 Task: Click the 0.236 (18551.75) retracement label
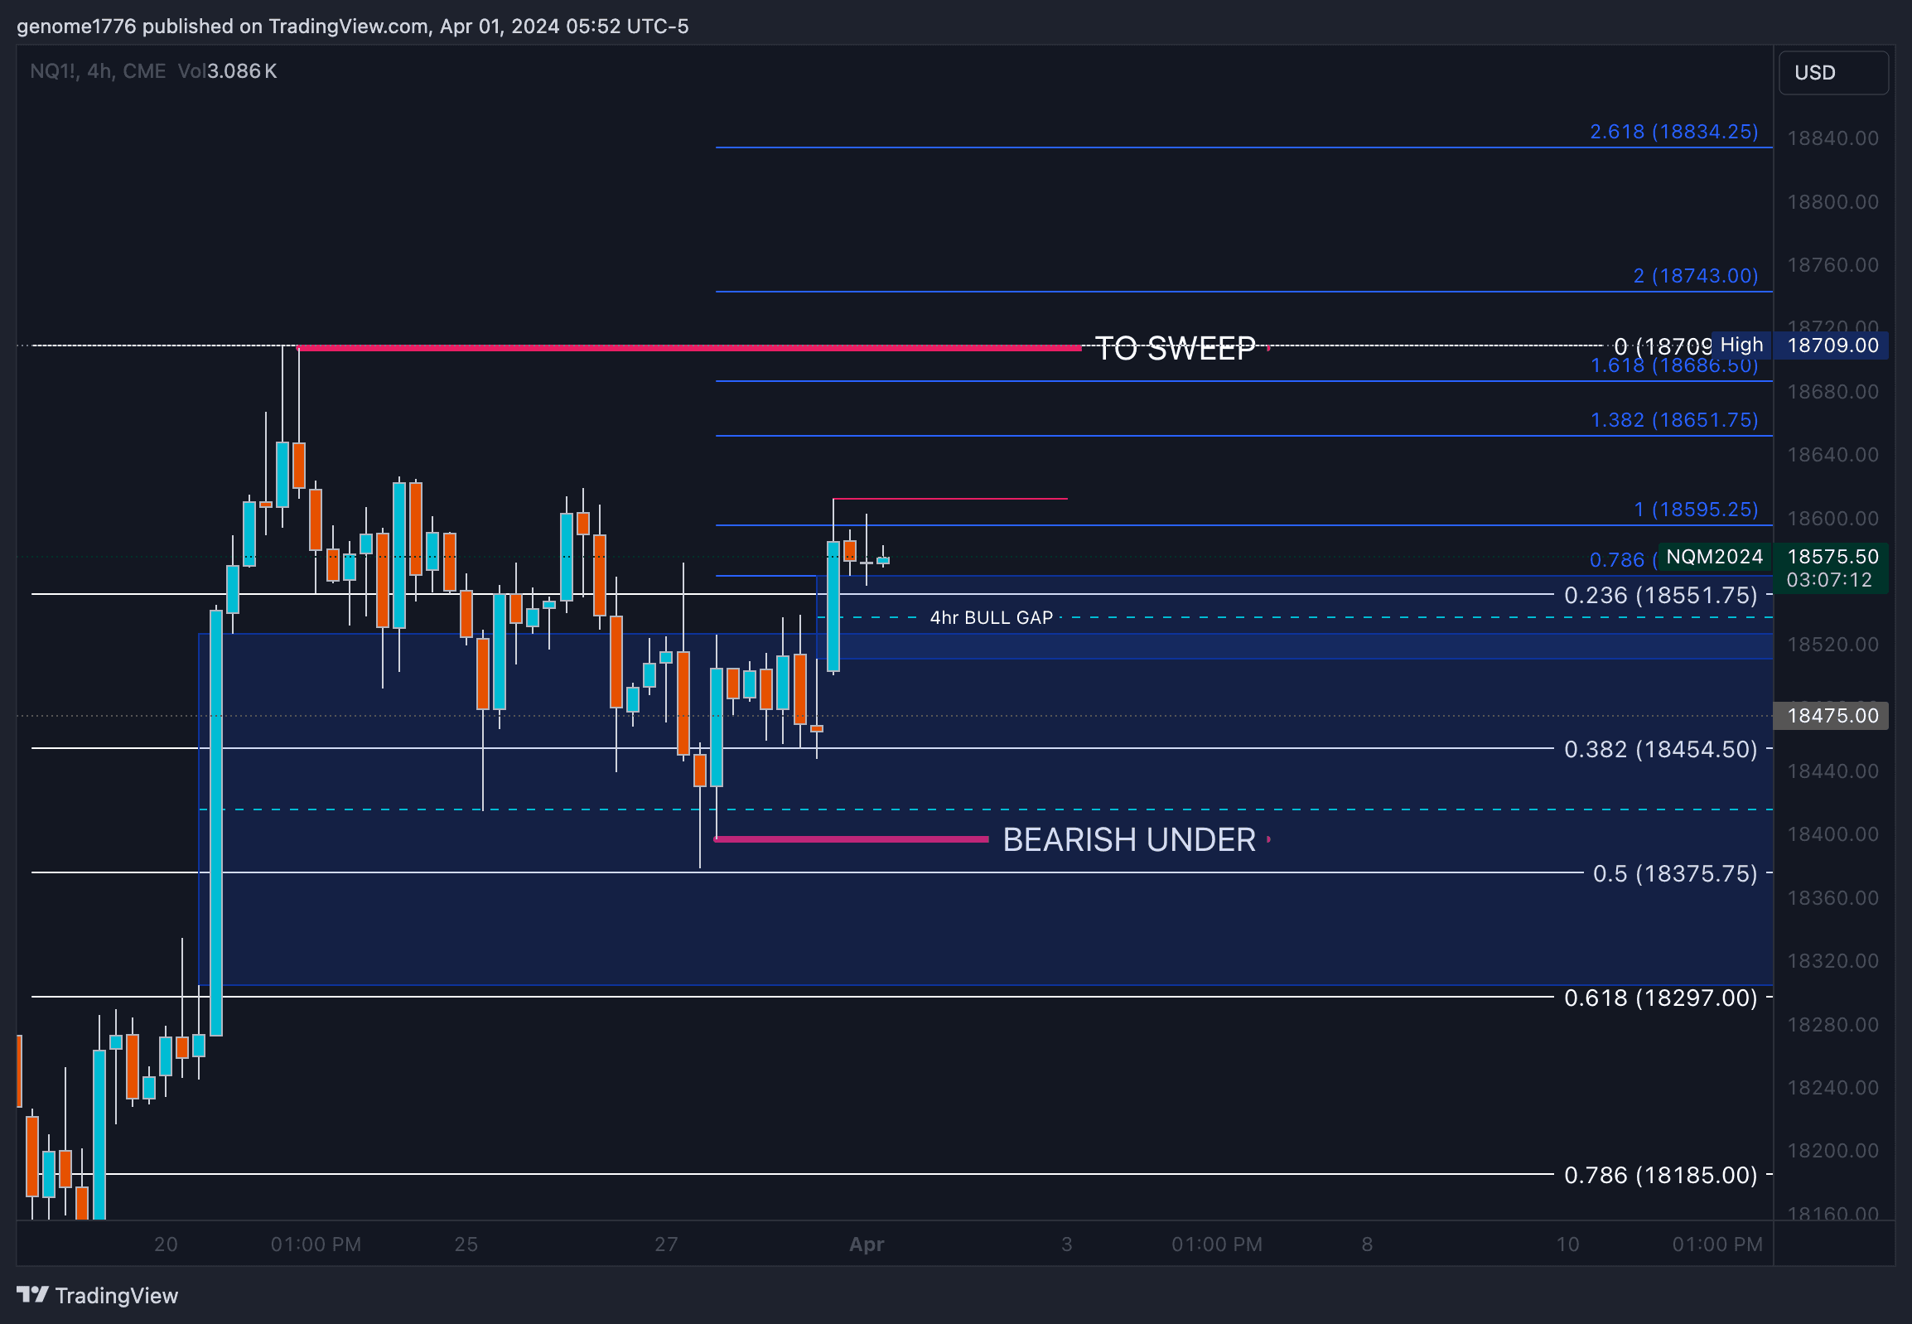tap(1661, 596)
